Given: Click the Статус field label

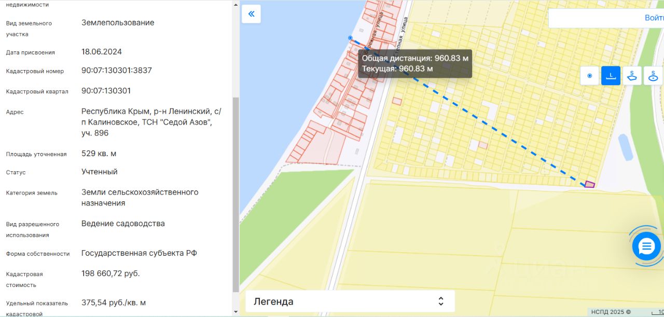Looking at the screenshot, I should 16,172.
